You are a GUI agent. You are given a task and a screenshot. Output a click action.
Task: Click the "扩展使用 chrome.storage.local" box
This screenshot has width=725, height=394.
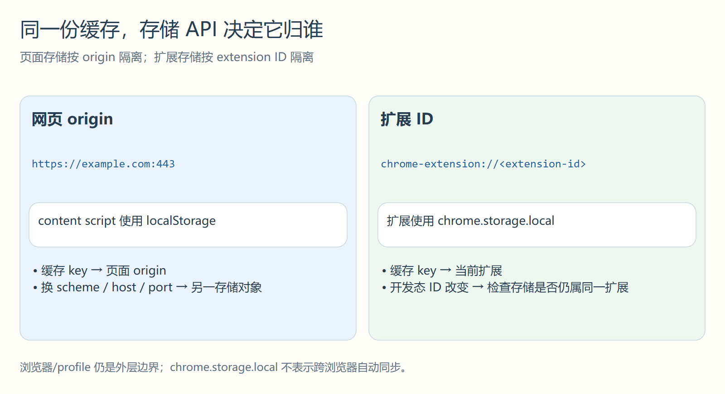pos(537,225)
